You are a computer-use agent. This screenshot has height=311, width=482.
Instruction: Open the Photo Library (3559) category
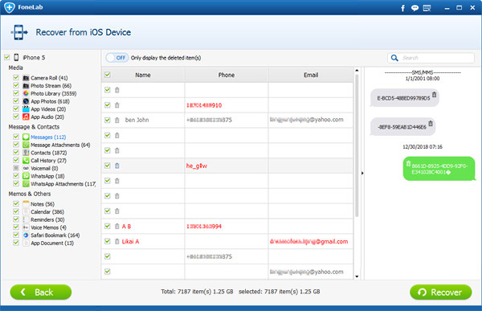tap(54, 93)
